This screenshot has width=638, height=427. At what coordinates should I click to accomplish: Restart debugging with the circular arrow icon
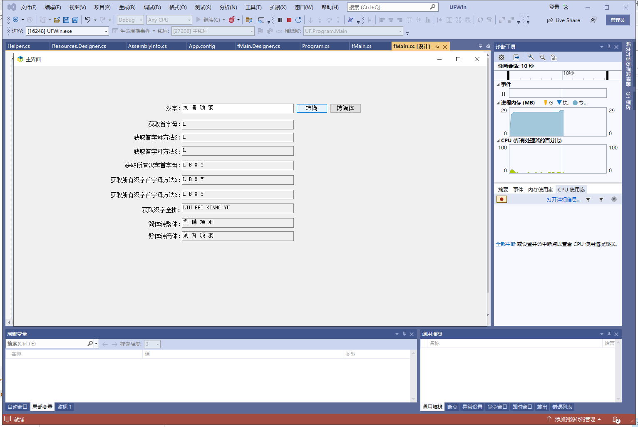point(298,20)
